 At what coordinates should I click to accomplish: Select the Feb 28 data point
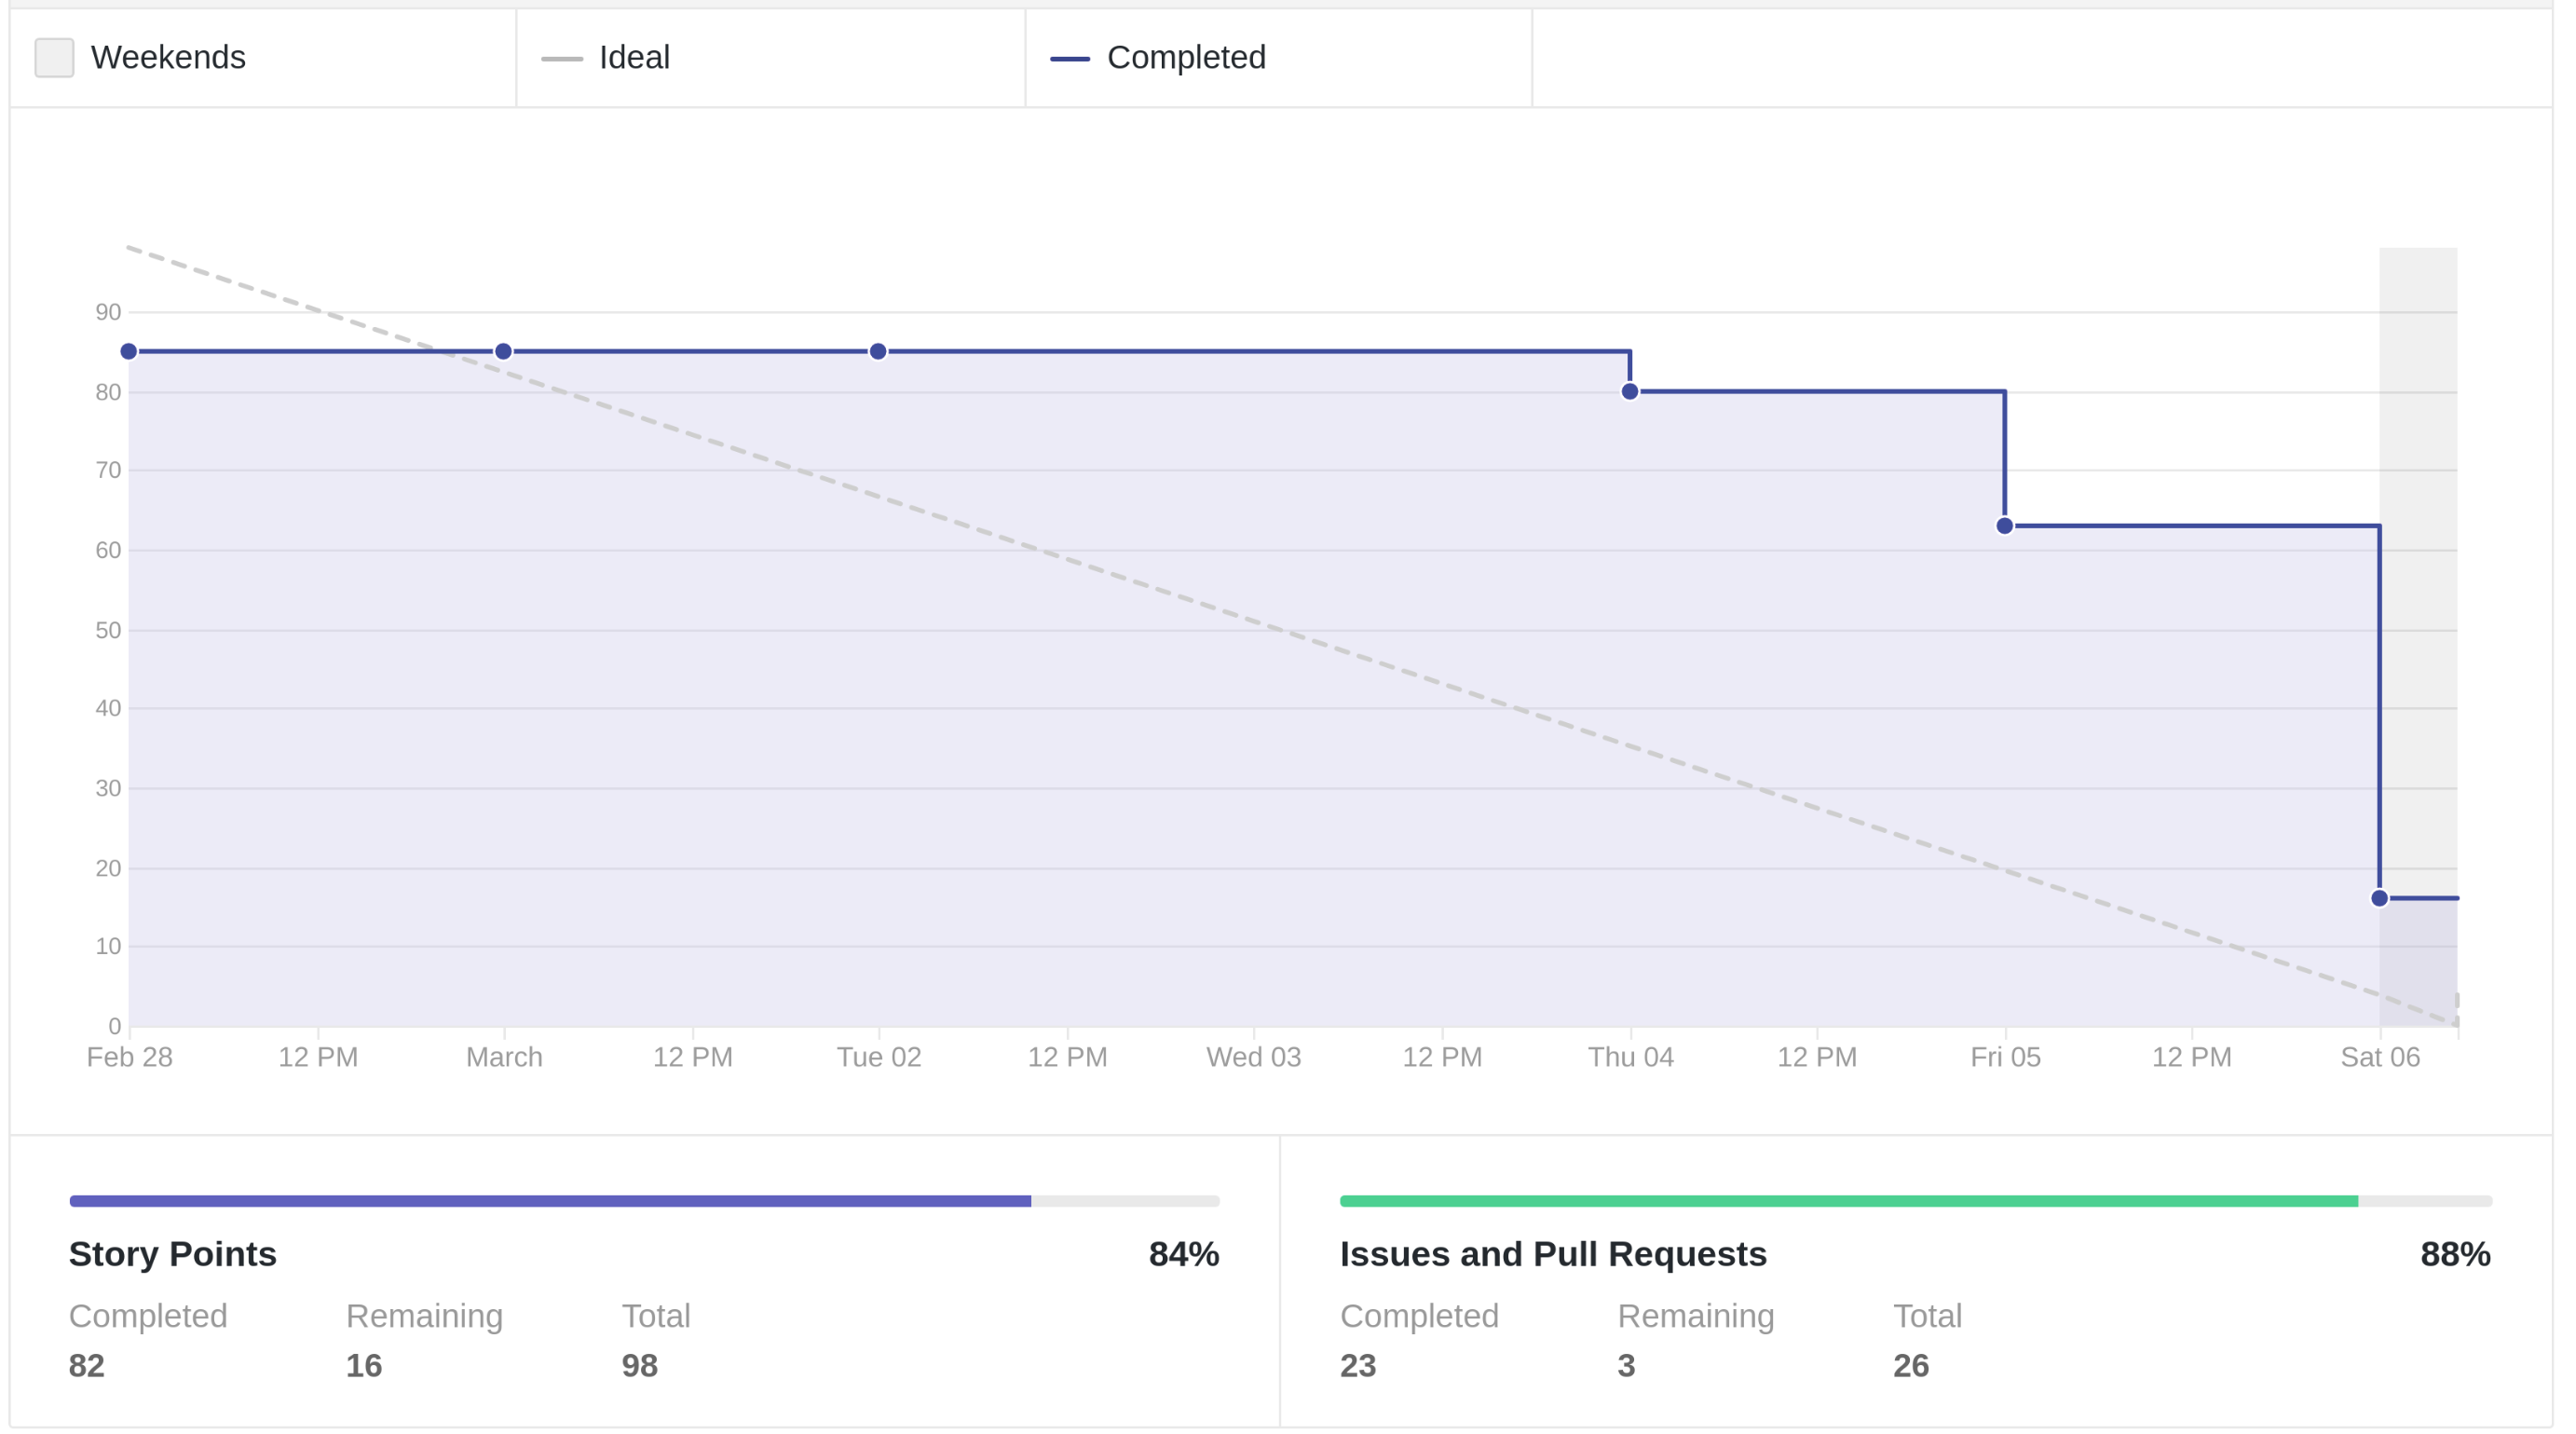coord(129,351)
